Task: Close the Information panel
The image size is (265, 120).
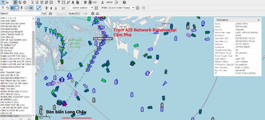Action: 258,20
